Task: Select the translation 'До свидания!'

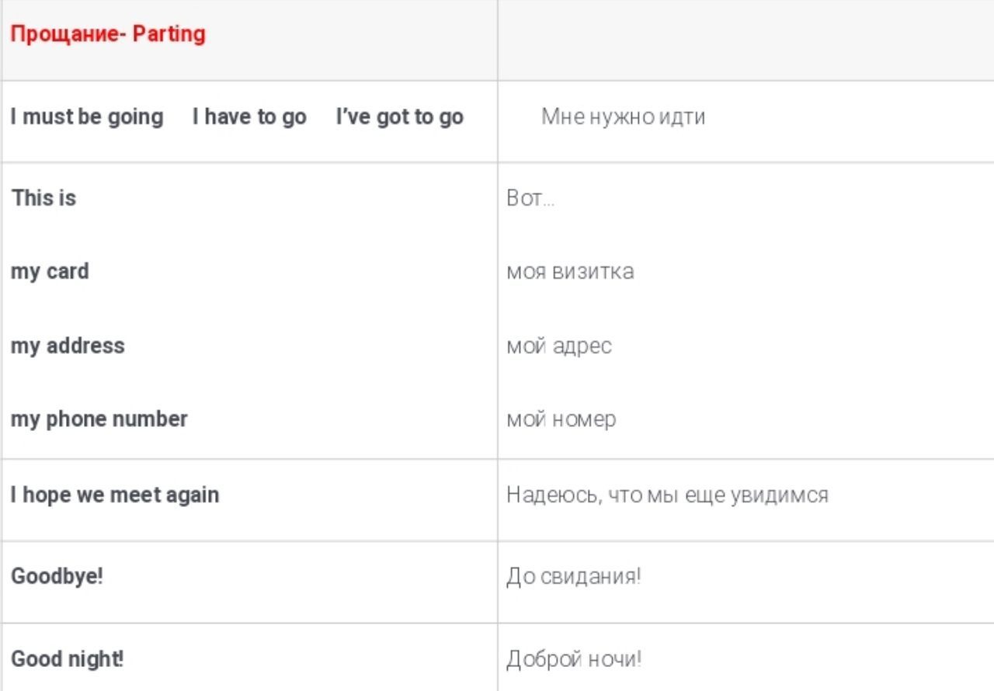Action: (574, 577)
